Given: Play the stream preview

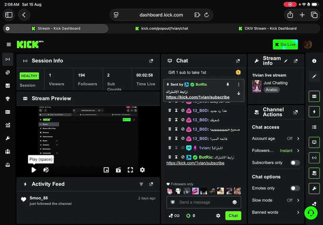Looking at the screenshot, I should 34,170.
